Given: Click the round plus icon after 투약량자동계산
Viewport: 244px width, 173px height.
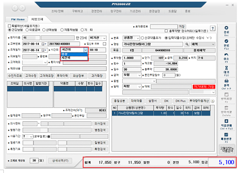Looking at the screenshot, I should coord(213,101).
